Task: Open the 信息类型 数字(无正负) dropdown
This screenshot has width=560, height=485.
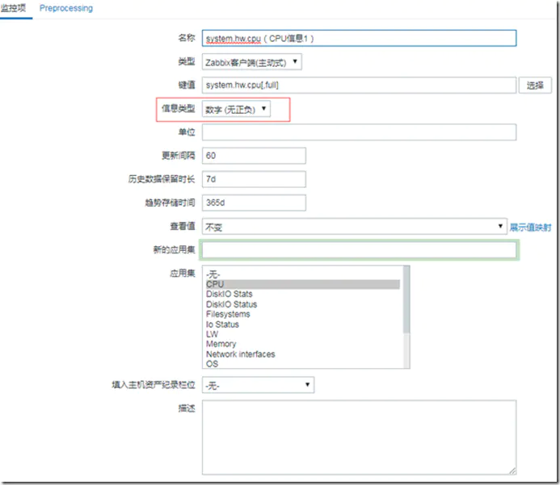Action: click(x=236, y=109)
